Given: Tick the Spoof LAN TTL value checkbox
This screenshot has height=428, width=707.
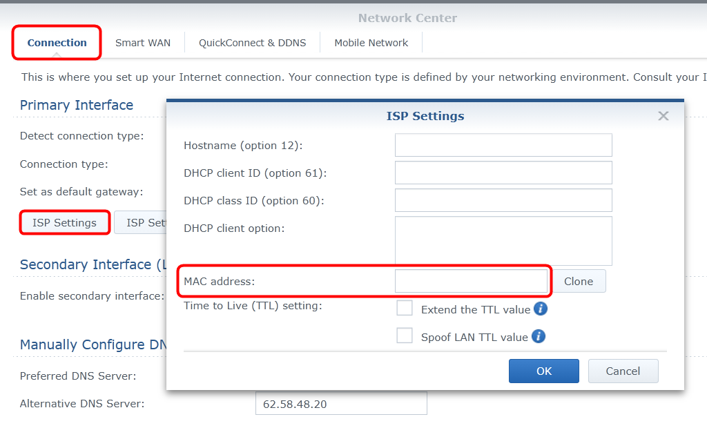Looking at the screenshot, I should click(405, 336).
